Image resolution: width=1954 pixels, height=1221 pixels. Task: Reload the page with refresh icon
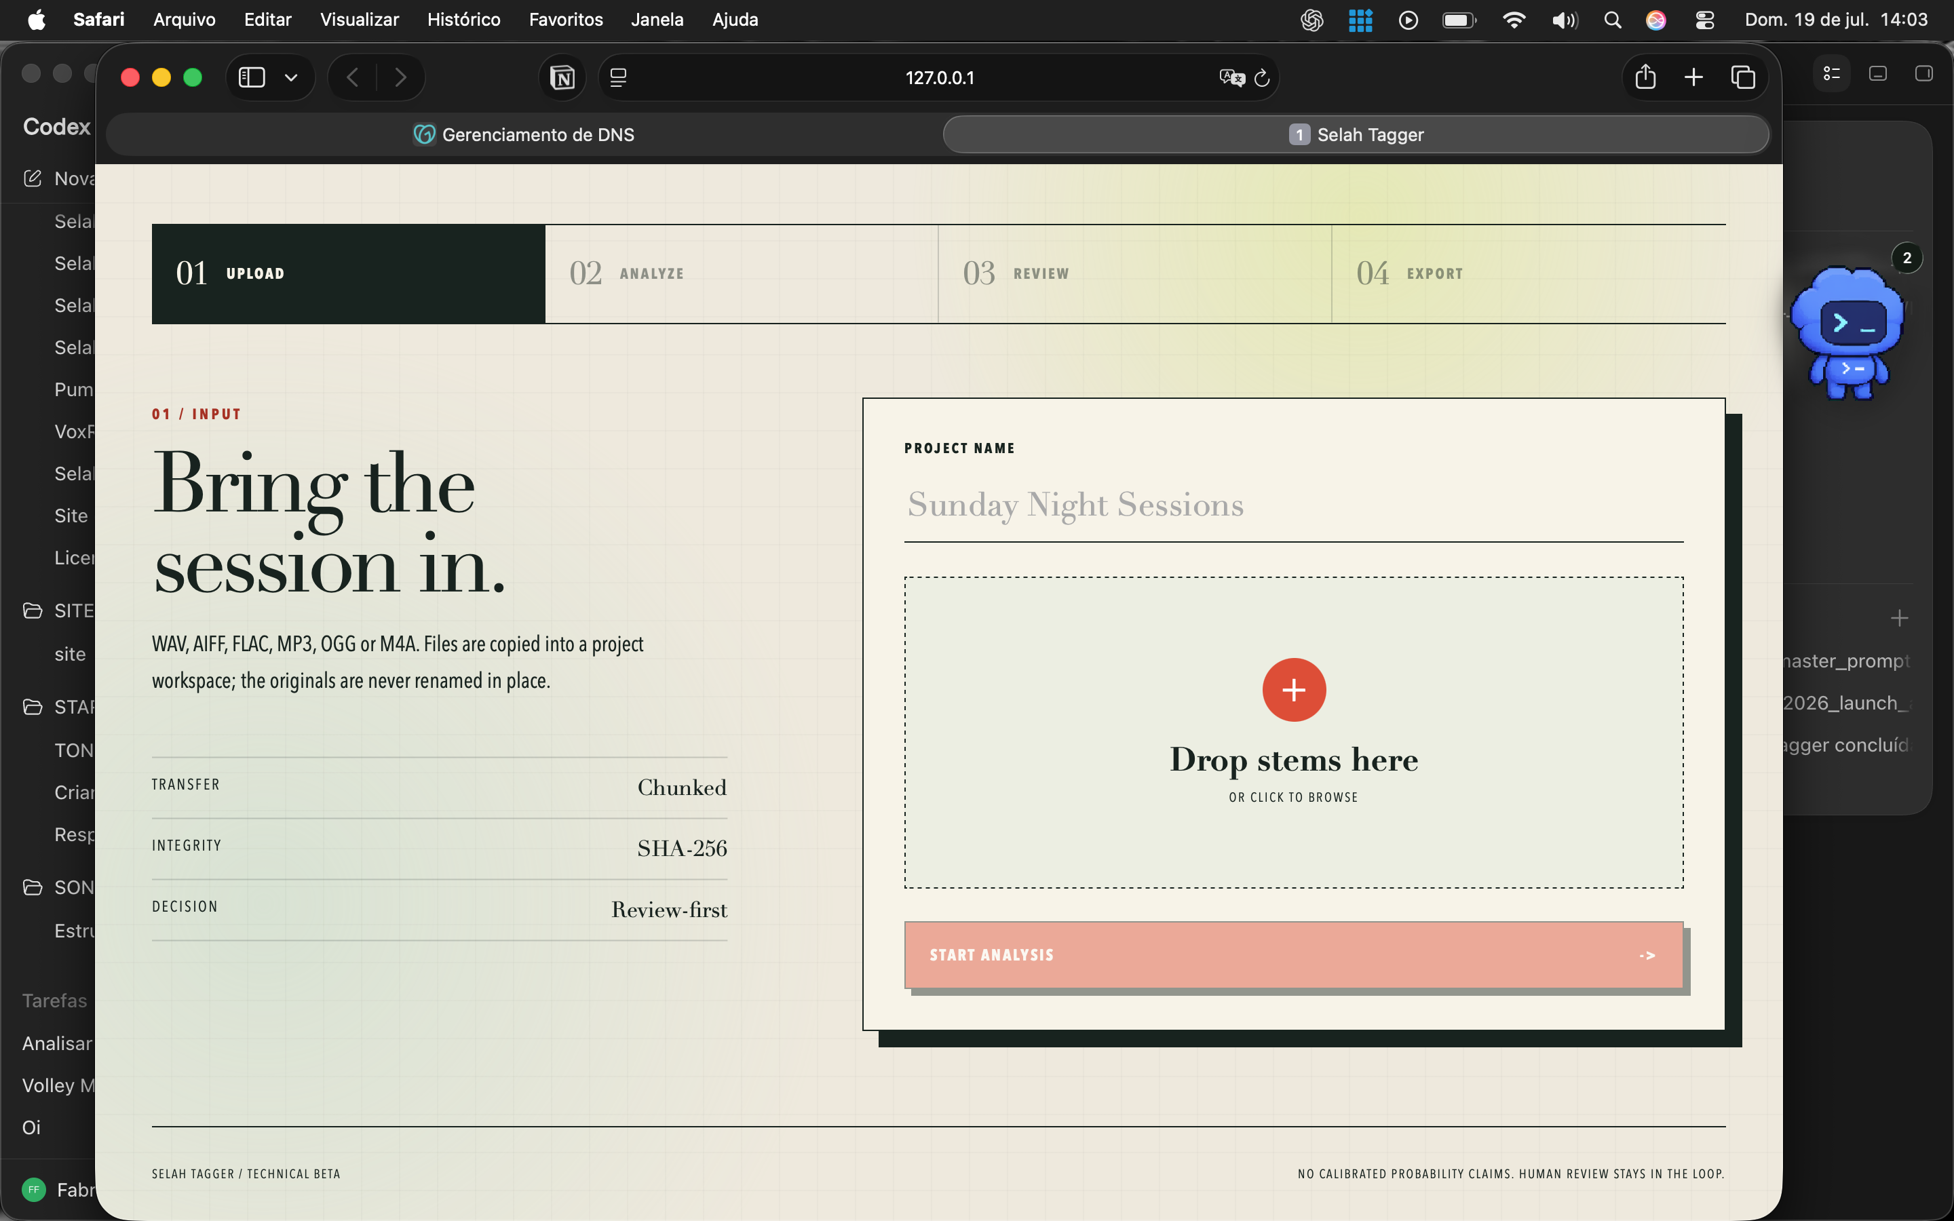point(1262,77)
